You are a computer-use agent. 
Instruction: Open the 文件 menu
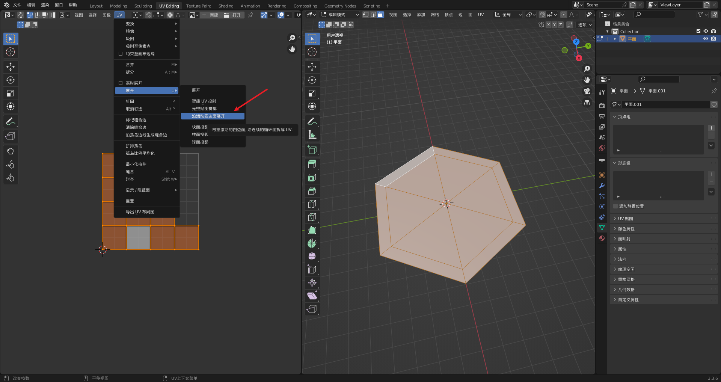pos(17,5)
